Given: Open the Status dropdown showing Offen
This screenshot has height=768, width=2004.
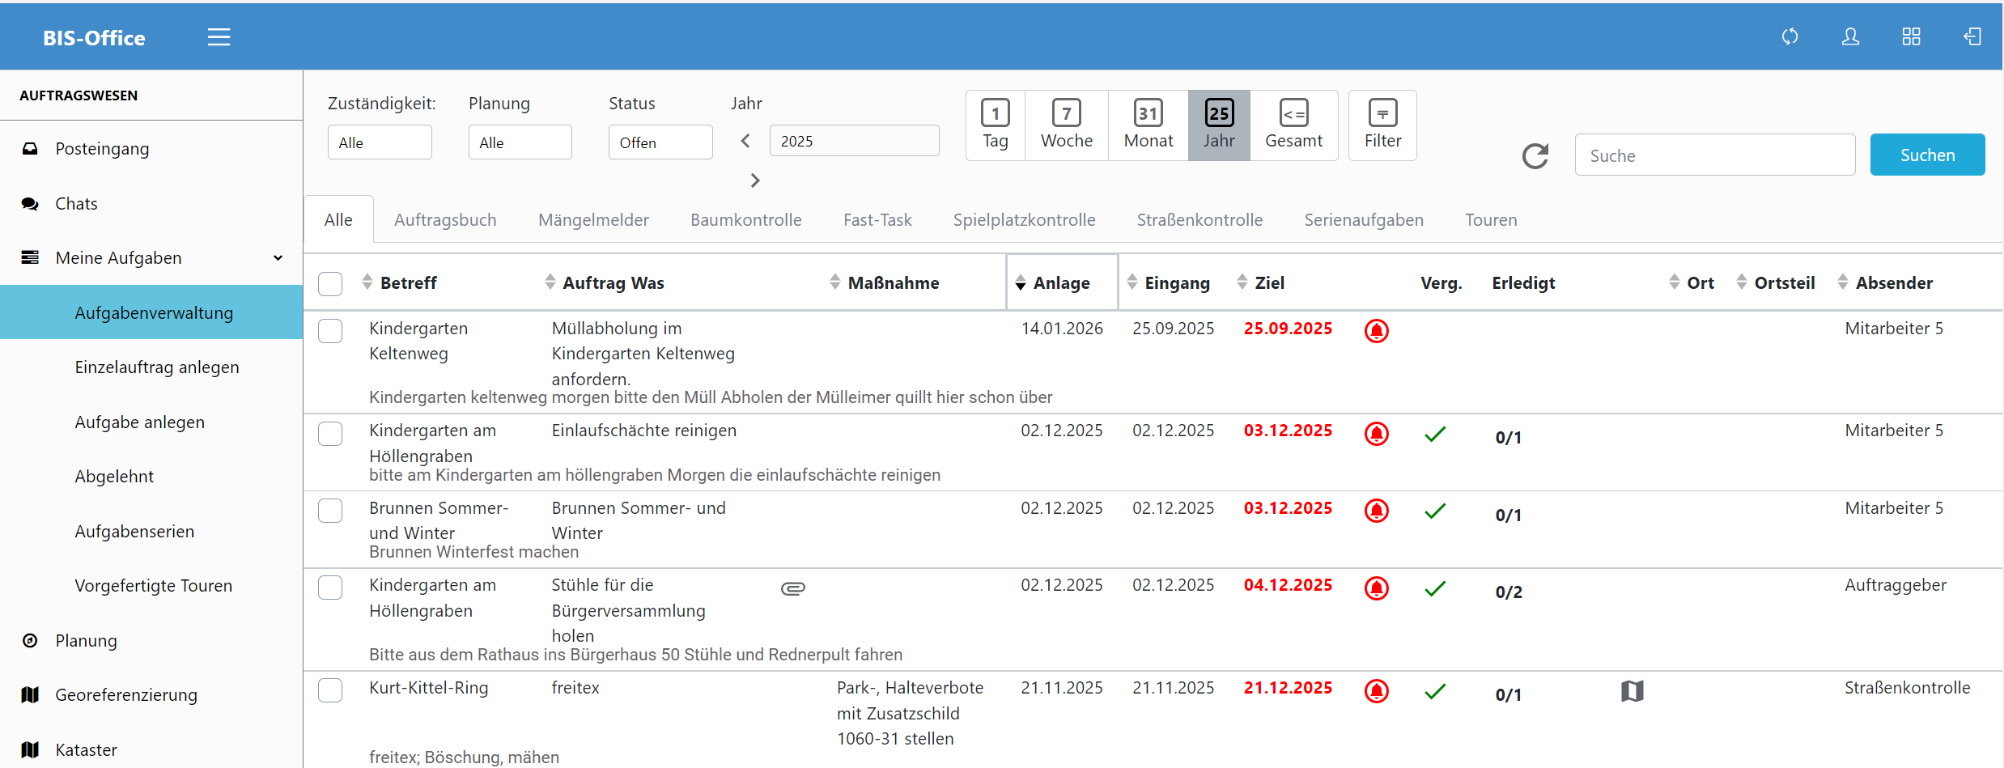Looking at the screenshot, I should (660, 142).
